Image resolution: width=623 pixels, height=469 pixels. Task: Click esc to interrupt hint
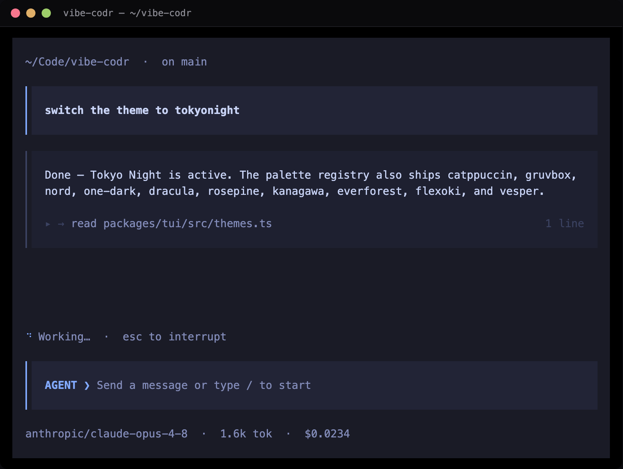(x=174, y=337)
